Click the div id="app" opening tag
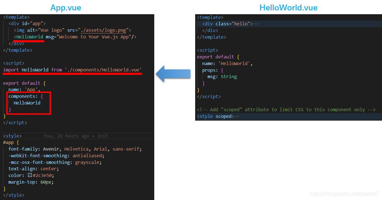 [27, 24]
